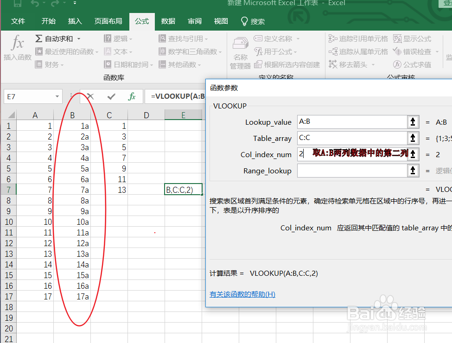
Task: Open the 文件 menu
Action: pos(18,21)
